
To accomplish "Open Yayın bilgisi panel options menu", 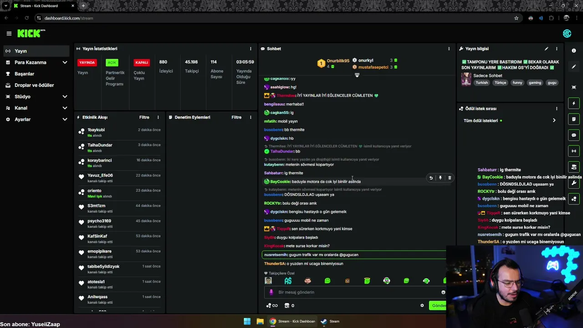I will point(556,49).
